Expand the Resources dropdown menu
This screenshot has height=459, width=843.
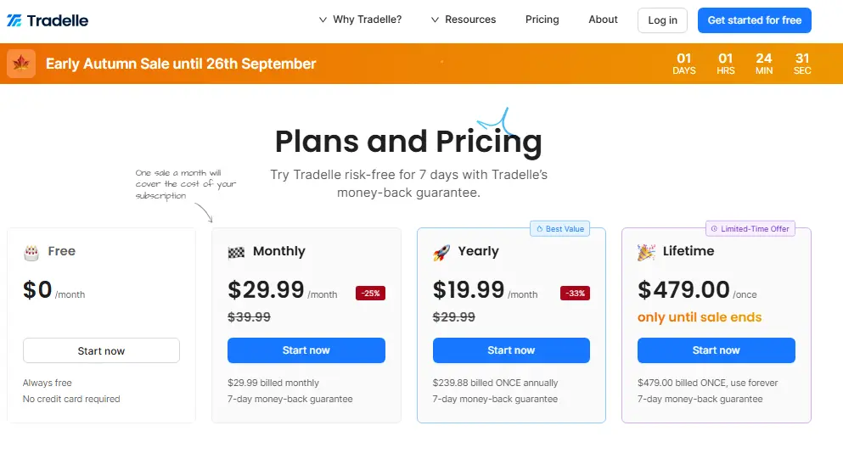pos(463,20)
